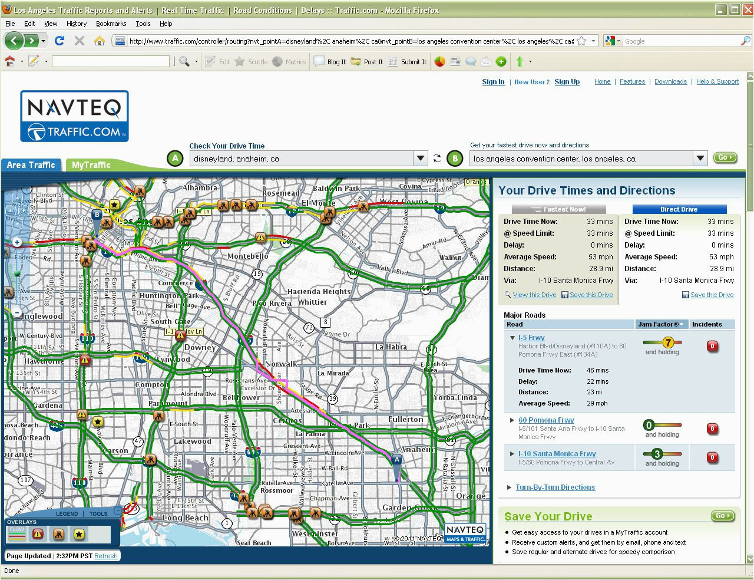
Task: Click the green up arrow toolbar icon
Action: point(520,61)
